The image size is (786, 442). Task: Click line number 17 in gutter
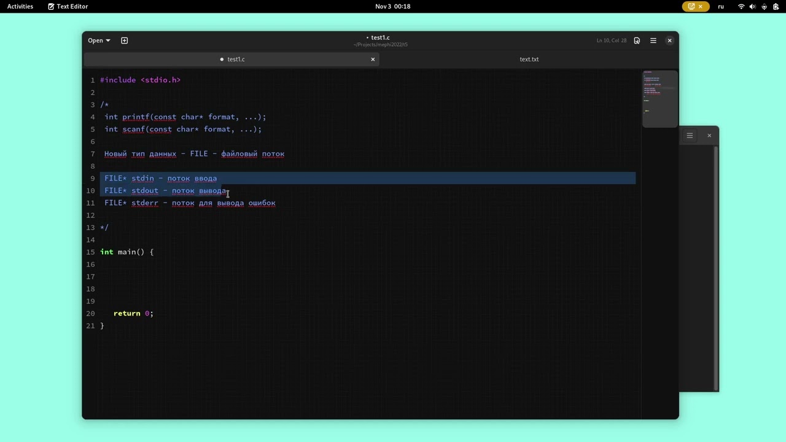pos(90,276)
